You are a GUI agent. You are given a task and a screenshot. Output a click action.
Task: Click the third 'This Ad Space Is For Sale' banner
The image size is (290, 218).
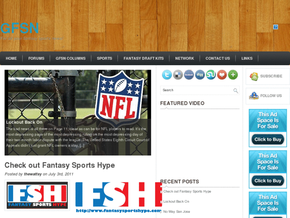(x=268, y=205)
